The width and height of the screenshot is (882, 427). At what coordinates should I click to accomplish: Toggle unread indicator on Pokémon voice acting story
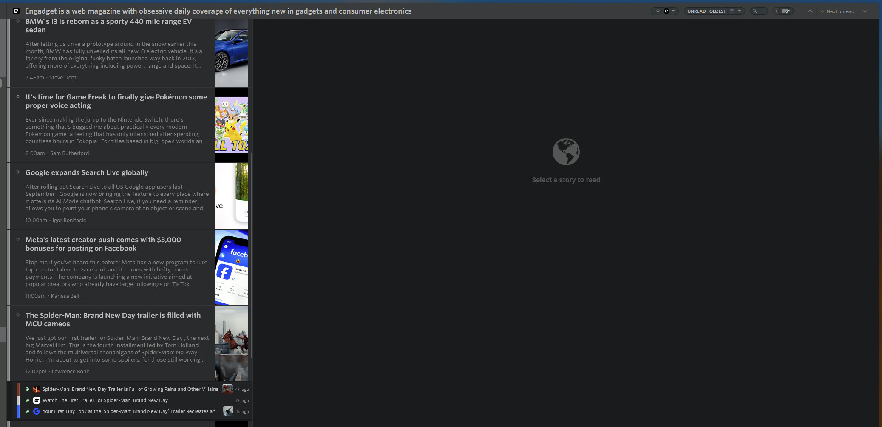pos(18,96)
